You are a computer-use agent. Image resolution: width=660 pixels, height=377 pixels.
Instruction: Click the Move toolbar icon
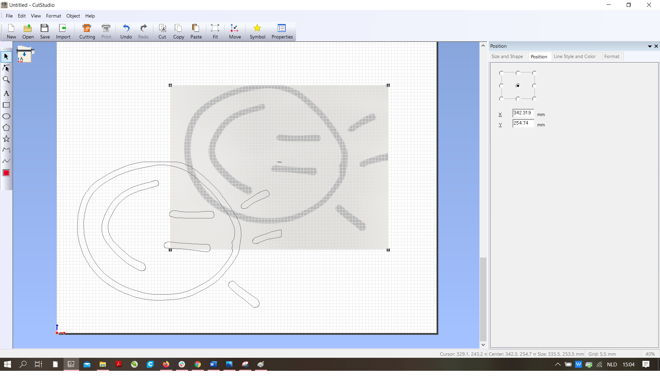click(x=235, y=32)
